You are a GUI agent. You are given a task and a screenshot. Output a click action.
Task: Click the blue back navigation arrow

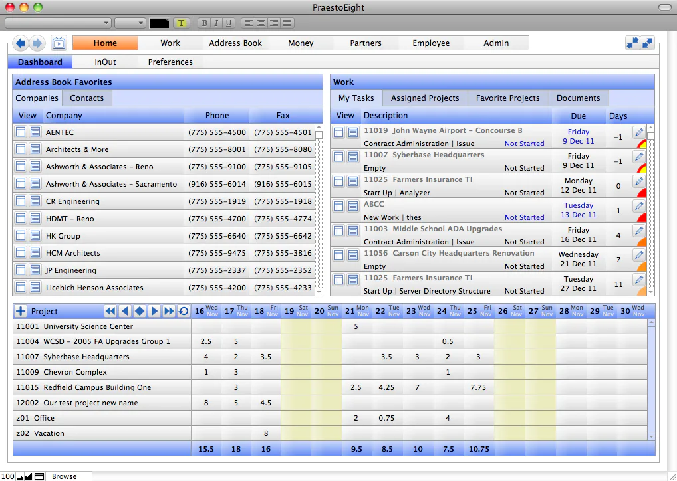20,43
